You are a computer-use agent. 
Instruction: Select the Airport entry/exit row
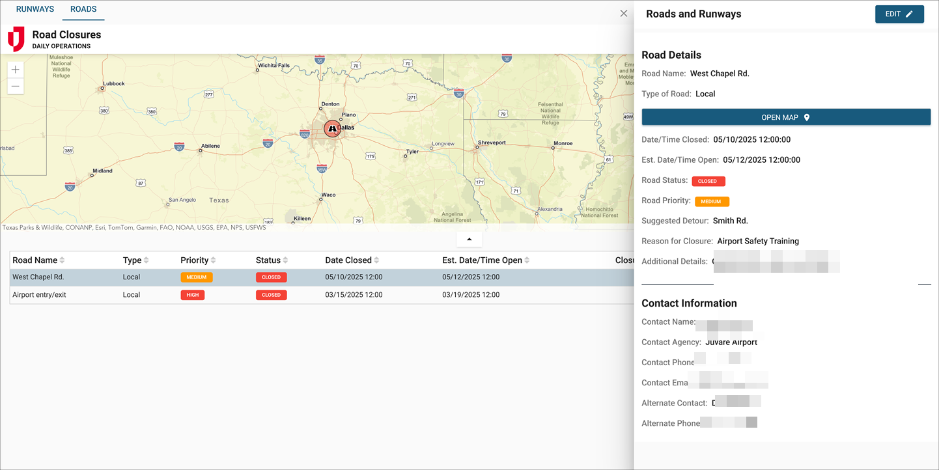tap(39, 295)
